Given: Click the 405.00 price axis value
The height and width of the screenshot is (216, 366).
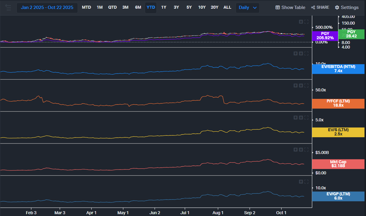Looking at the screenshot, I should [348, 17].
